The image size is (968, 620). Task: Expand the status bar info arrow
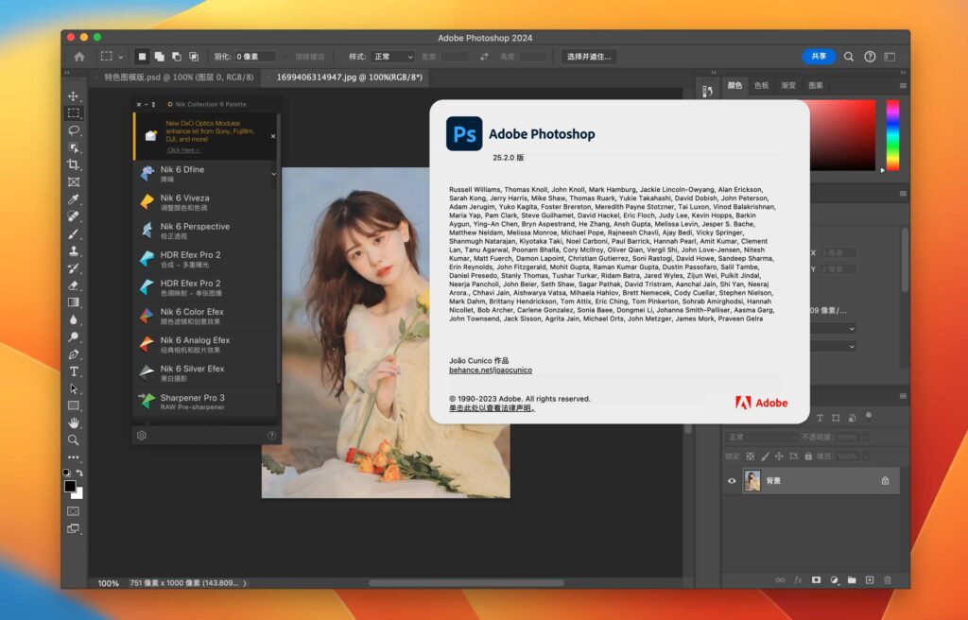click(x=245, y=583)
